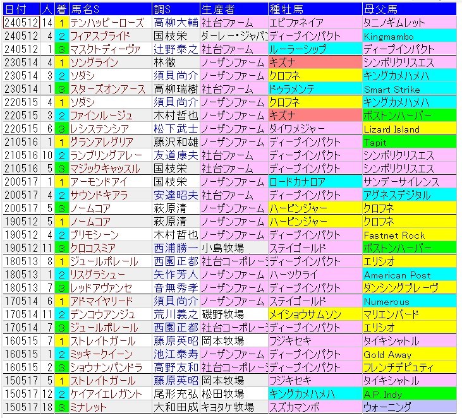
Task: Click trainer 荒川義之
Action: click(176, 314)
